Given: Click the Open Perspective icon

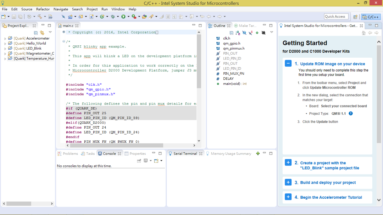Looking at the screenshot, I should point(355,17).
